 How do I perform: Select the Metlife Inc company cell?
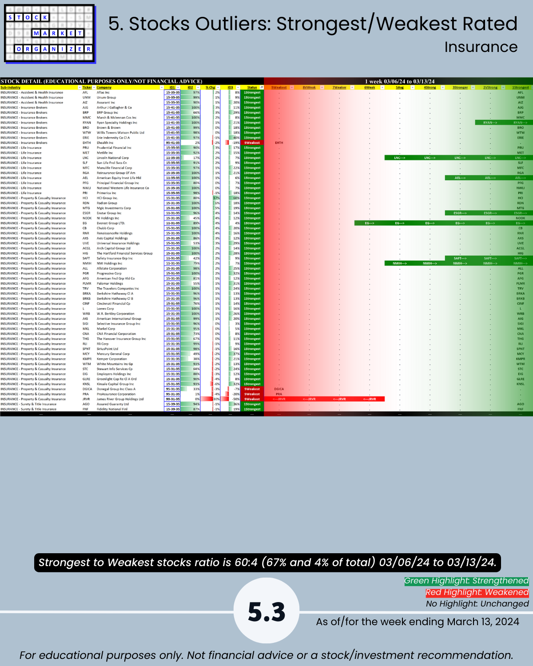(105, 153)
